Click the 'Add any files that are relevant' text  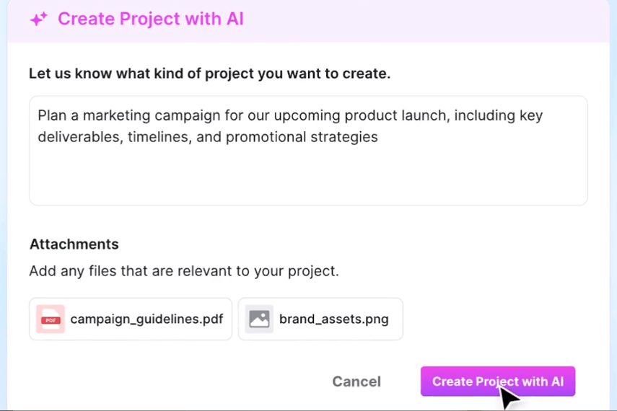pos(184,271)
